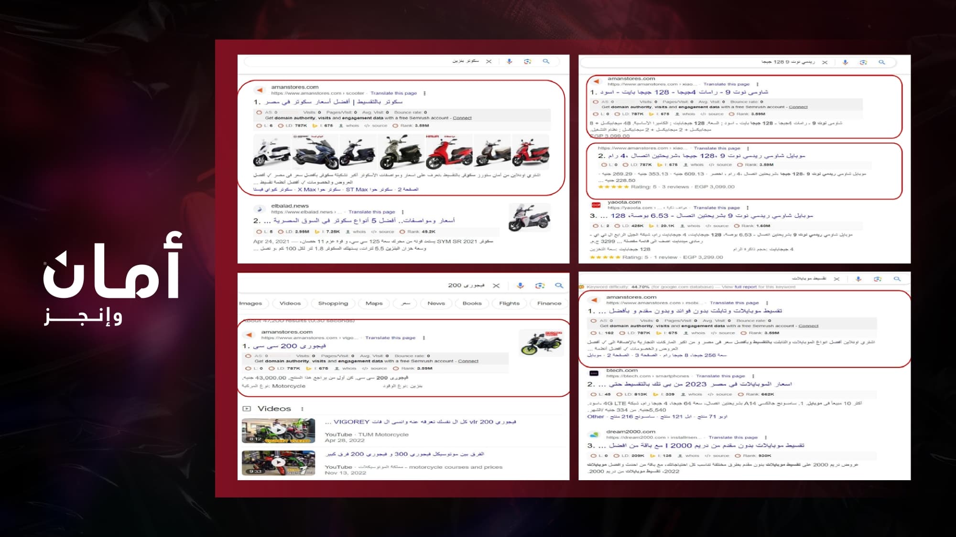
Task: Clear the Vigorey 200 search query
Action: pyautogui.click(x=496, y=285)
